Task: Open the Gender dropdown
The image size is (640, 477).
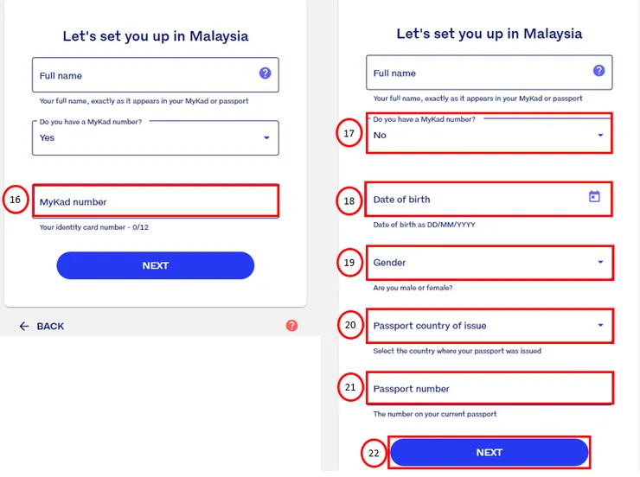Action: (x=600, y=263)
